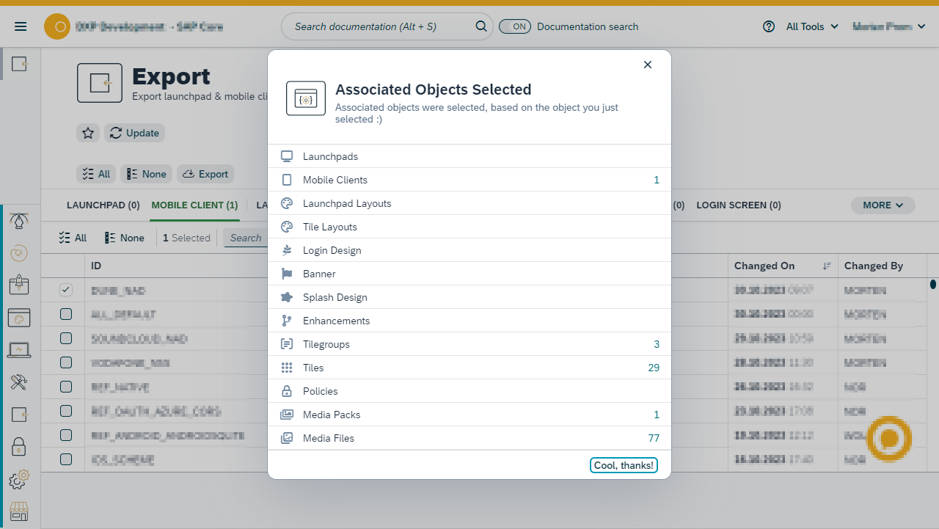Click the documentation search magnifier icon
Image resolution: width=939 pixels, height=529 pixels.
[481, 26]
